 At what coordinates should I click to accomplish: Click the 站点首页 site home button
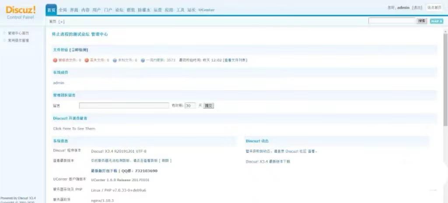(x=434, y=8)
